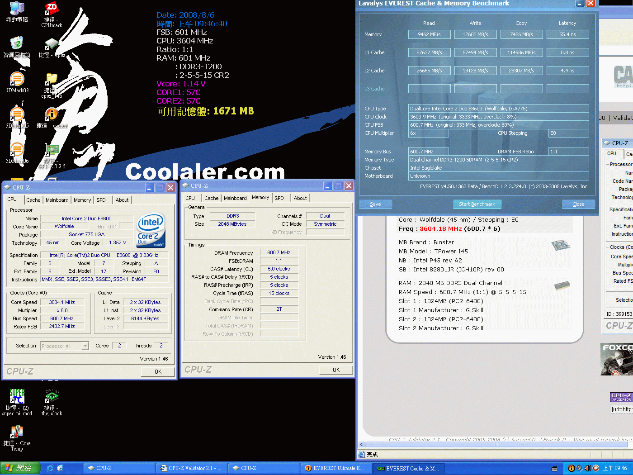Click the Internet Explorer quick launch icon
The image size is (633, 475).
[x=50, y=468]
